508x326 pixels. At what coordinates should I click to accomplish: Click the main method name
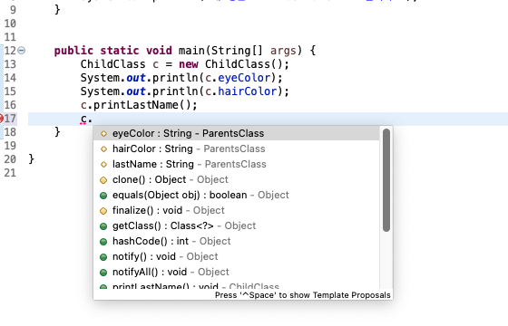(191, 51)
